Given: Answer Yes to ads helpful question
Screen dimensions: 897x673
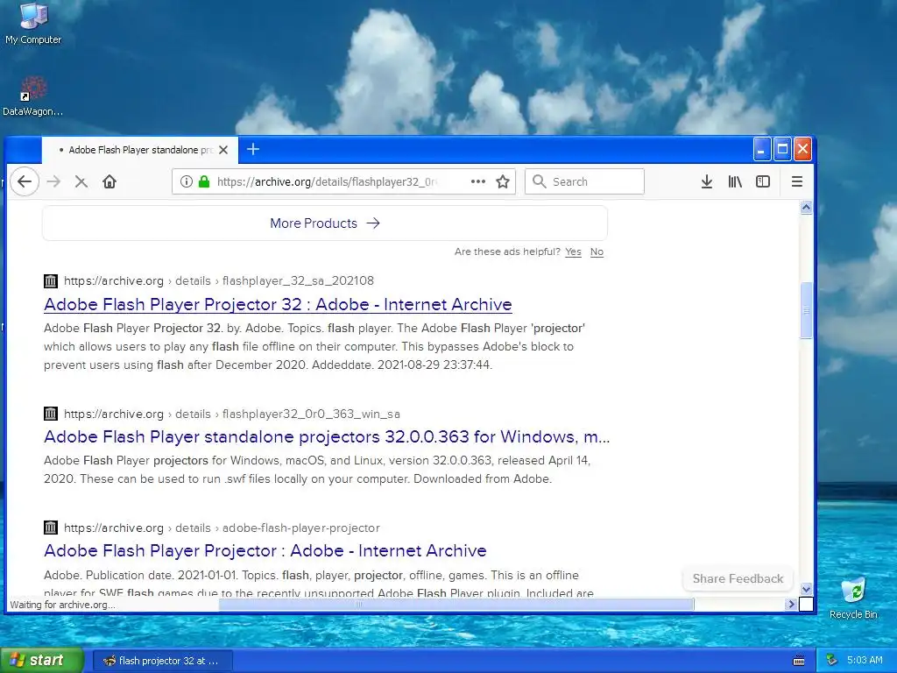Looking at the screenshot, I should pyautogui.click(x=573, y=251).
